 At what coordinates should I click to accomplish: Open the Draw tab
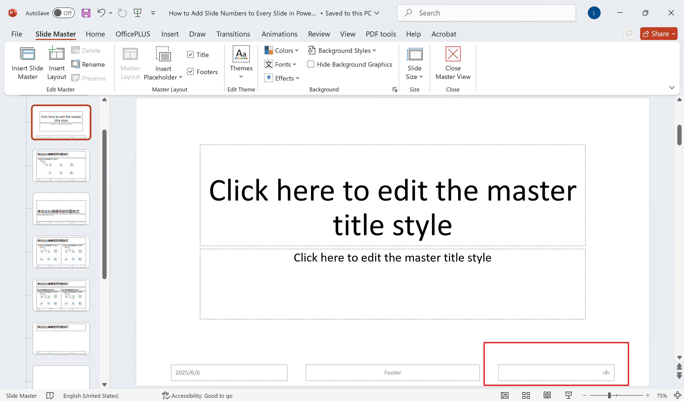197,34
